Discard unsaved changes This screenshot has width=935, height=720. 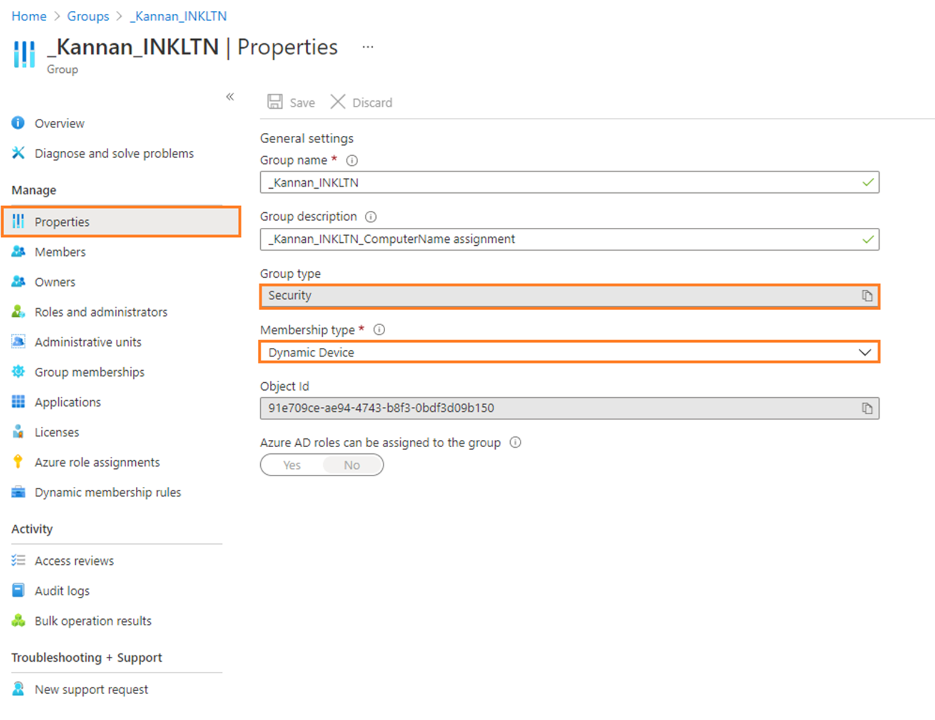(361, 102)
